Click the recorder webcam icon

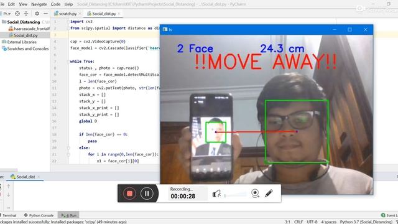(255, 194)
